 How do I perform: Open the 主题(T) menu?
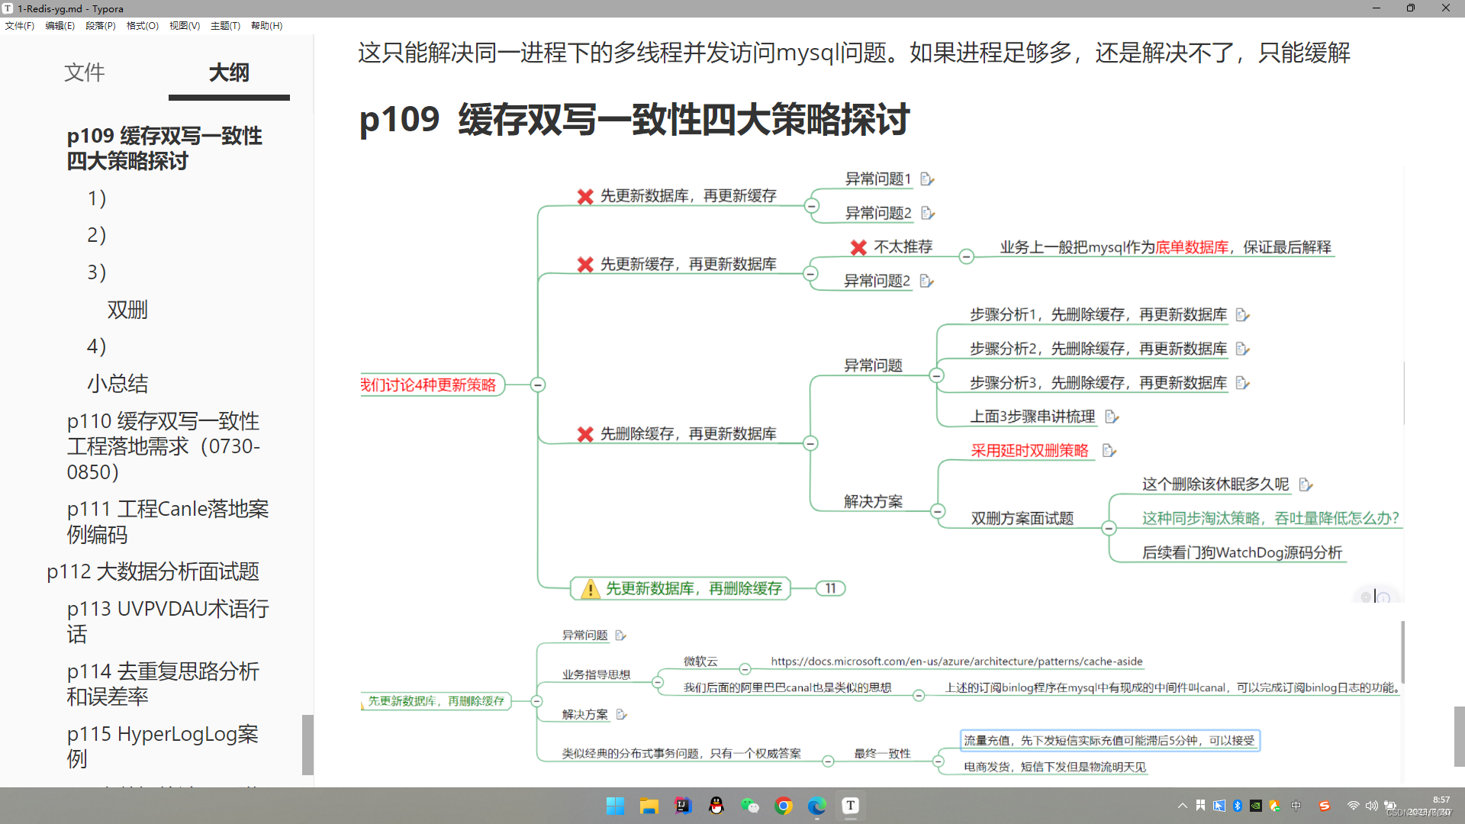pyautogui.click(x=225, y=25)
